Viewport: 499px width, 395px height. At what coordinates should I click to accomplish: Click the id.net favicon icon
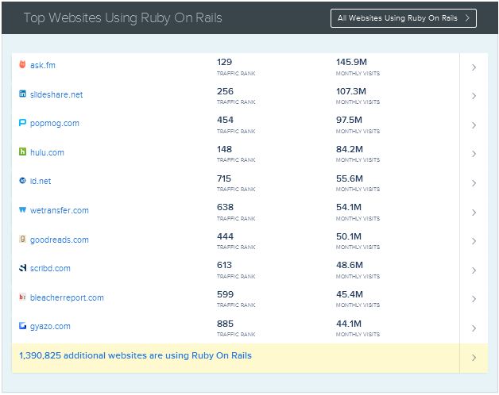click(22, 181)
